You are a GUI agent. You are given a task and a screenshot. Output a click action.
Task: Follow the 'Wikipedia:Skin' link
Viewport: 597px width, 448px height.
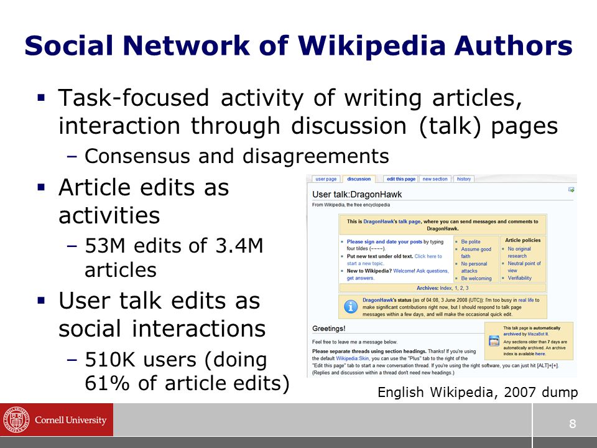click(x=353, y=358)
